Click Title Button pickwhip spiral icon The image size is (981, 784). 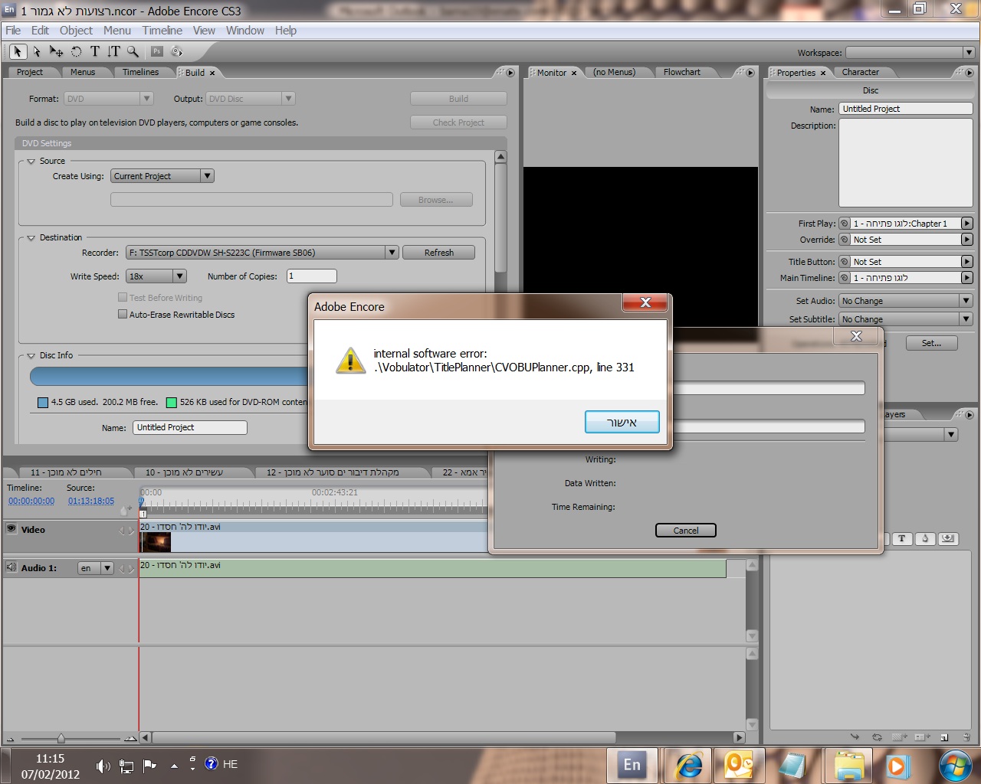(x=845, y=262)
